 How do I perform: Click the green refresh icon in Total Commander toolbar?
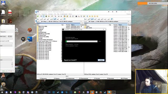(38, 16)
